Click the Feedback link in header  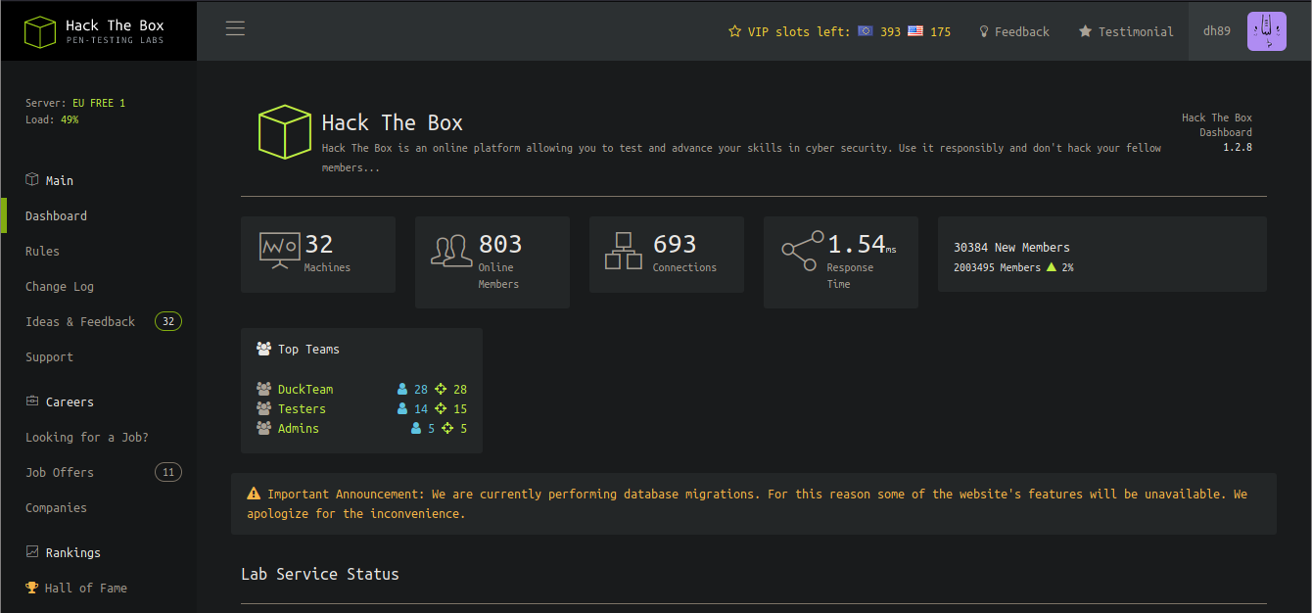pos(1022,31)
